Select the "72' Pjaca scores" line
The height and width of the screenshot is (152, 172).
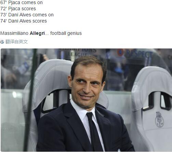pyautogui.click(x=18, y=9)
